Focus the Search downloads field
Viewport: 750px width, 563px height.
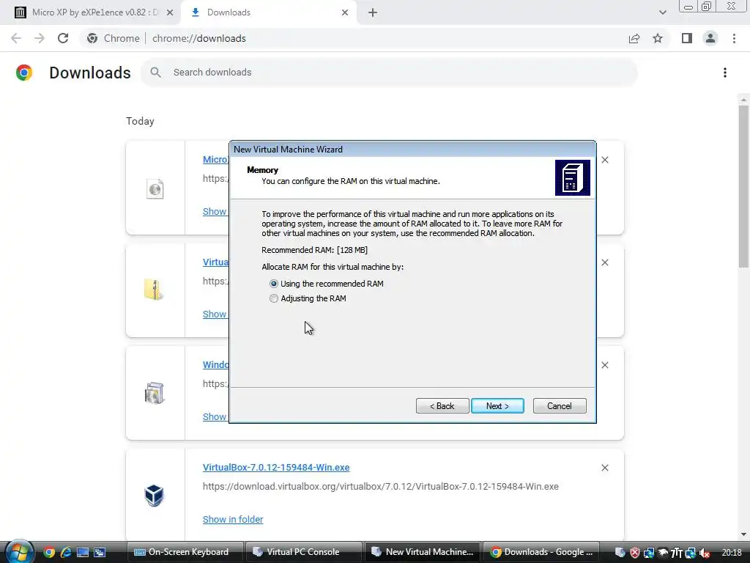click(389, 73)
